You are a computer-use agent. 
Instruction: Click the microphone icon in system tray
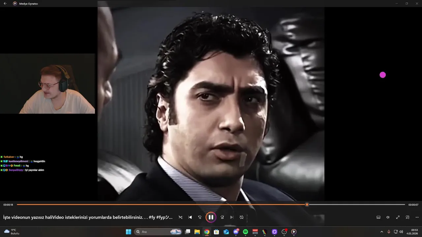389,232
